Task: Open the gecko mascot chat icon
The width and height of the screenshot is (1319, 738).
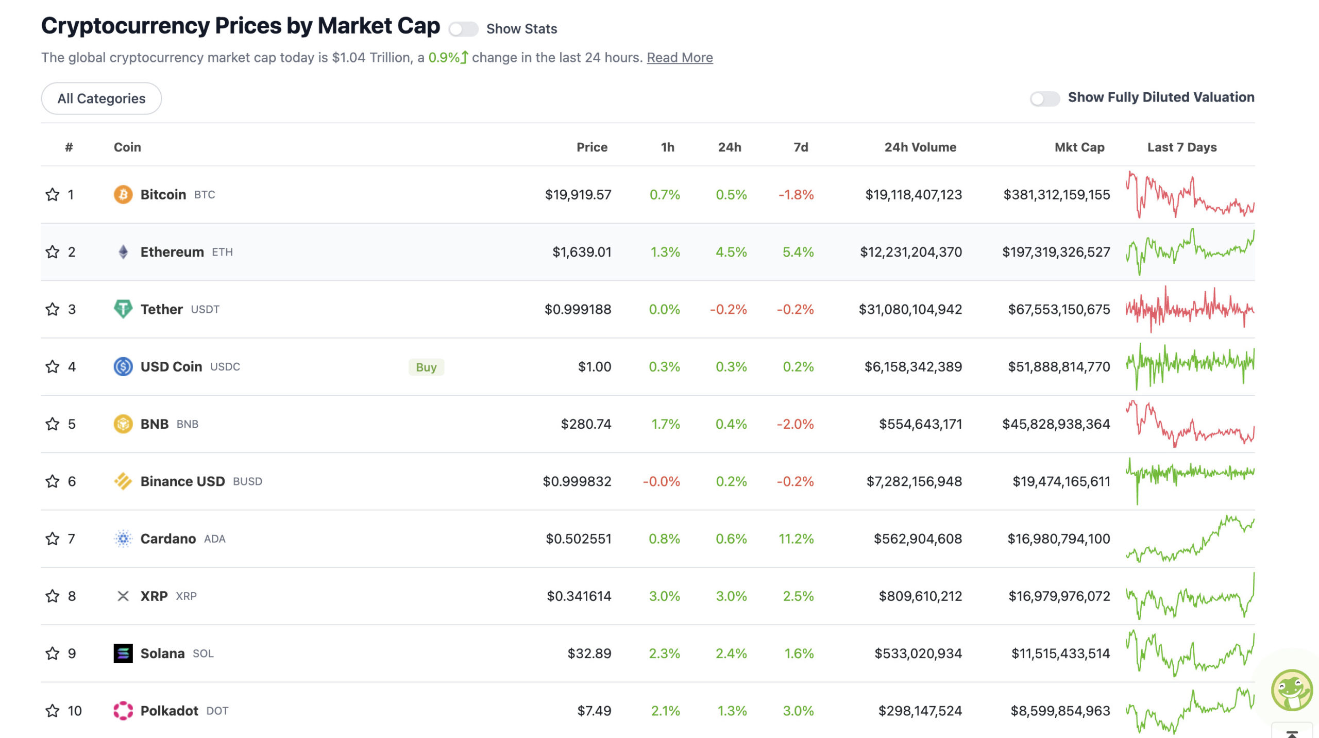Action: 1292,690
